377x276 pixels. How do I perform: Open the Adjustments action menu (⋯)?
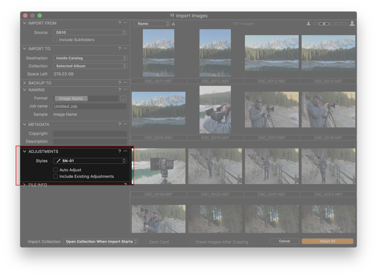tap(125, 151)
